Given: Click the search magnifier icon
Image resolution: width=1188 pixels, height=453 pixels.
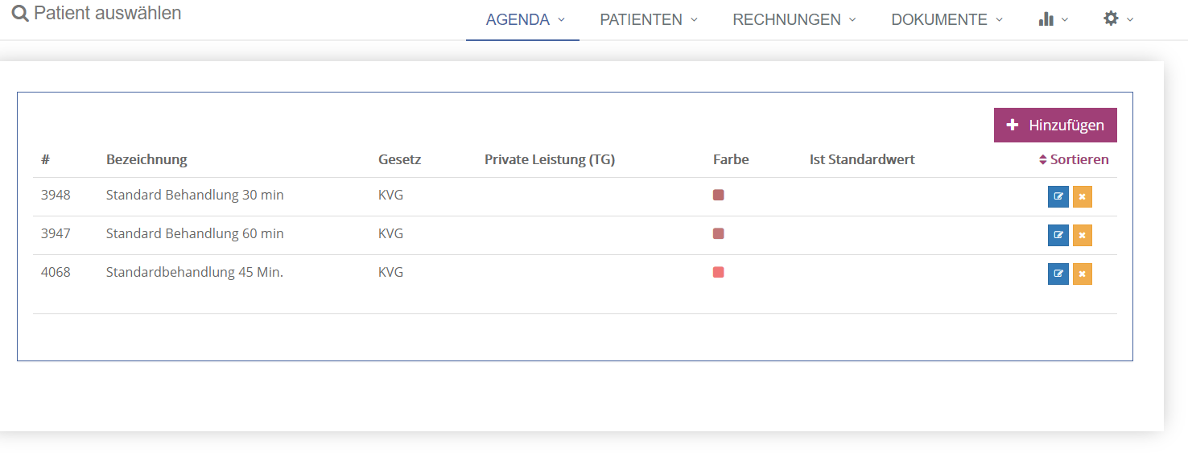Looking at the screenshot, I should [x=20, y=14].
